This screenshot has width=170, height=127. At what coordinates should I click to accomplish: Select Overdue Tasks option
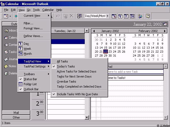[x=79, y=81]
